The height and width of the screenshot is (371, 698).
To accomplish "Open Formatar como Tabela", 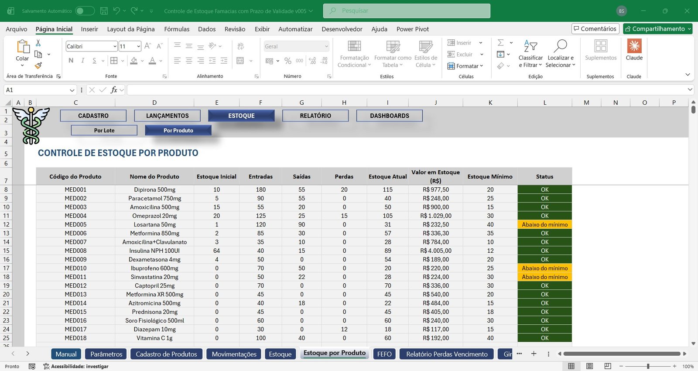I will [x=393, y=54].
